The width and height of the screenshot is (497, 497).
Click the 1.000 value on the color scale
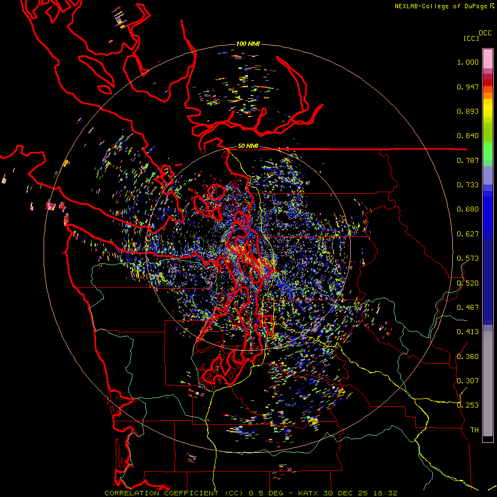(468, 62)
